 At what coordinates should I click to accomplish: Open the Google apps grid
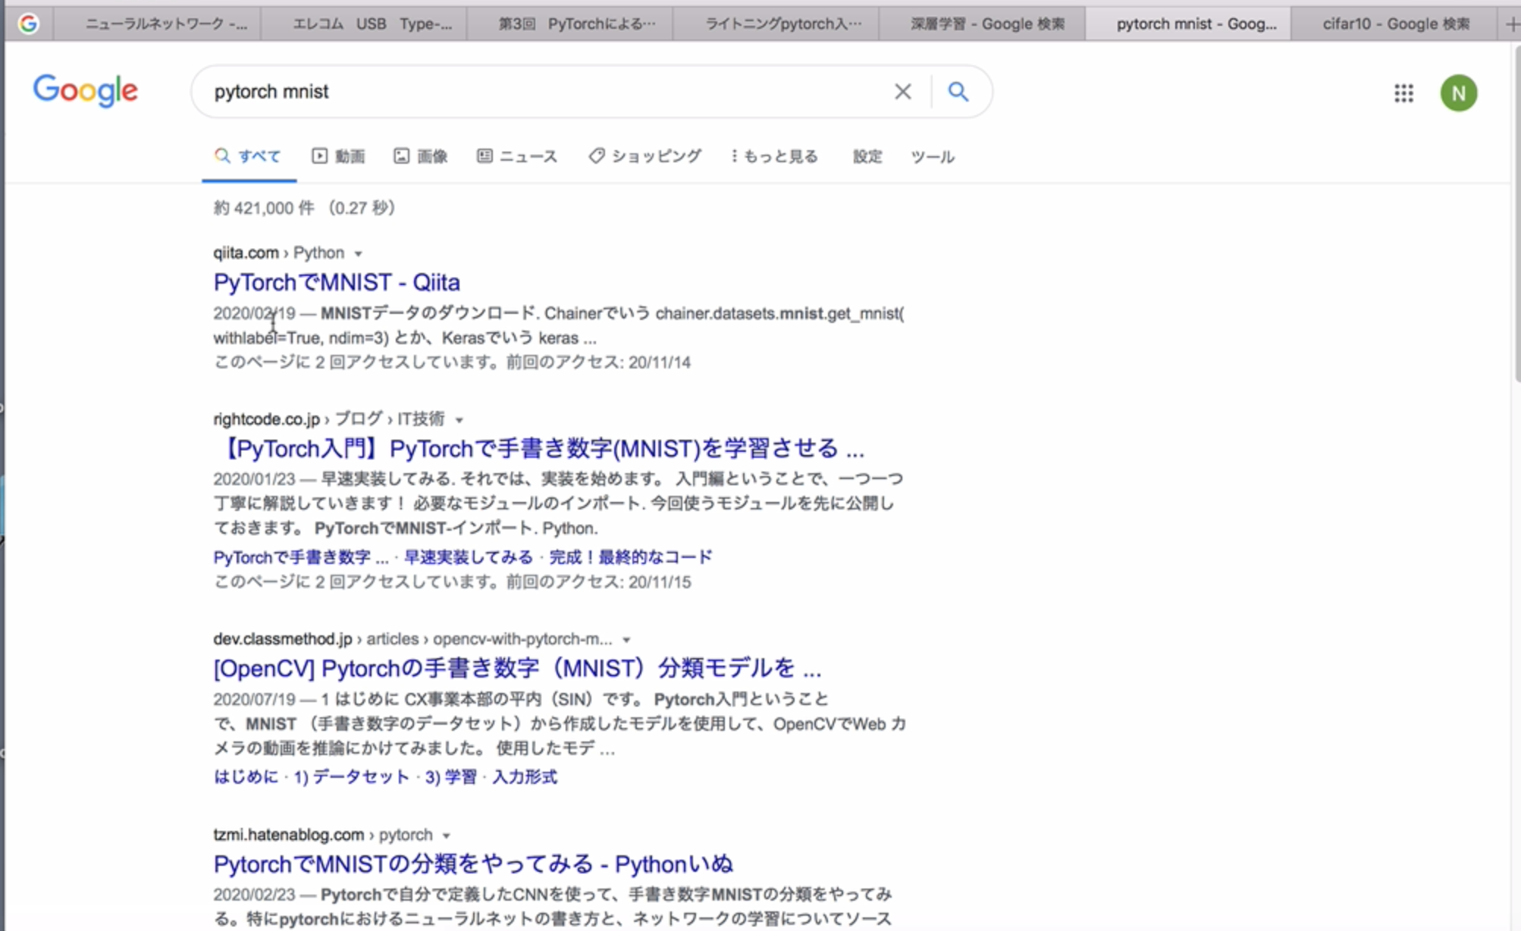[x=1403, y=93]
